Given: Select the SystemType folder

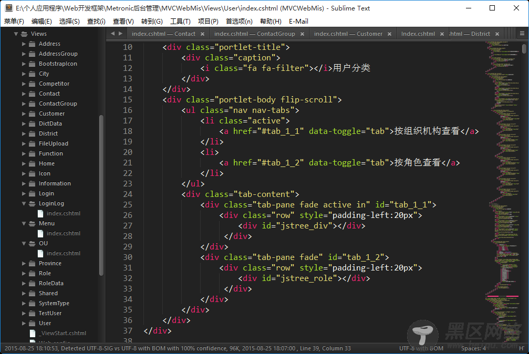Looking at the screenshot, I should pos(54,303).
